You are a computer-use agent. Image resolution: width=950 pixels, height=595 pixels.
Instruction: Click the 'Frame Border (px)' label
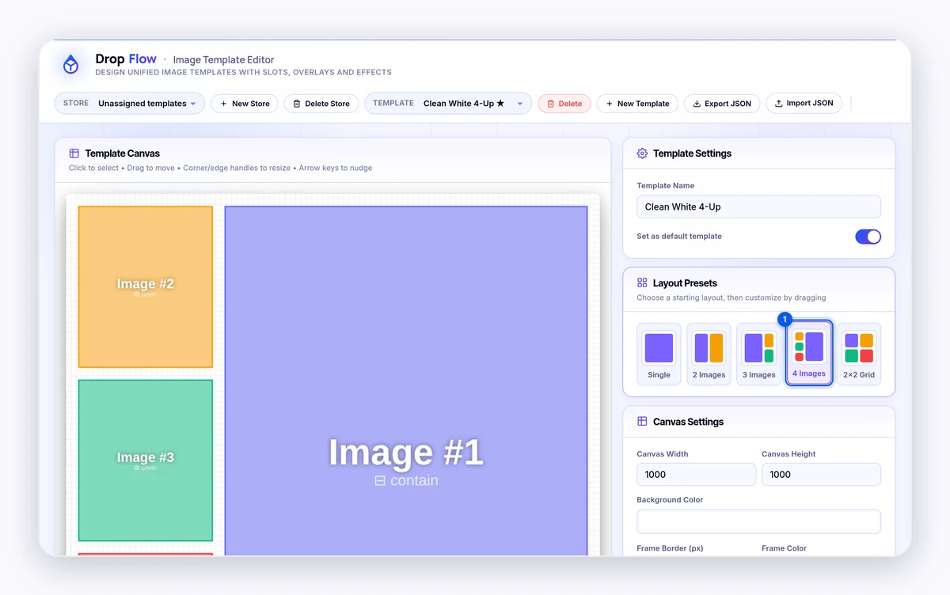[670, 548]
